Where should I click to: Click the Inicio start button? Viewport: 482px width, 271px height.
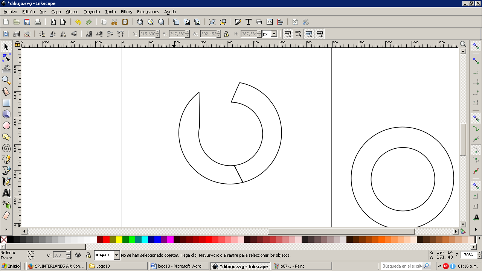tap(11, 266)
